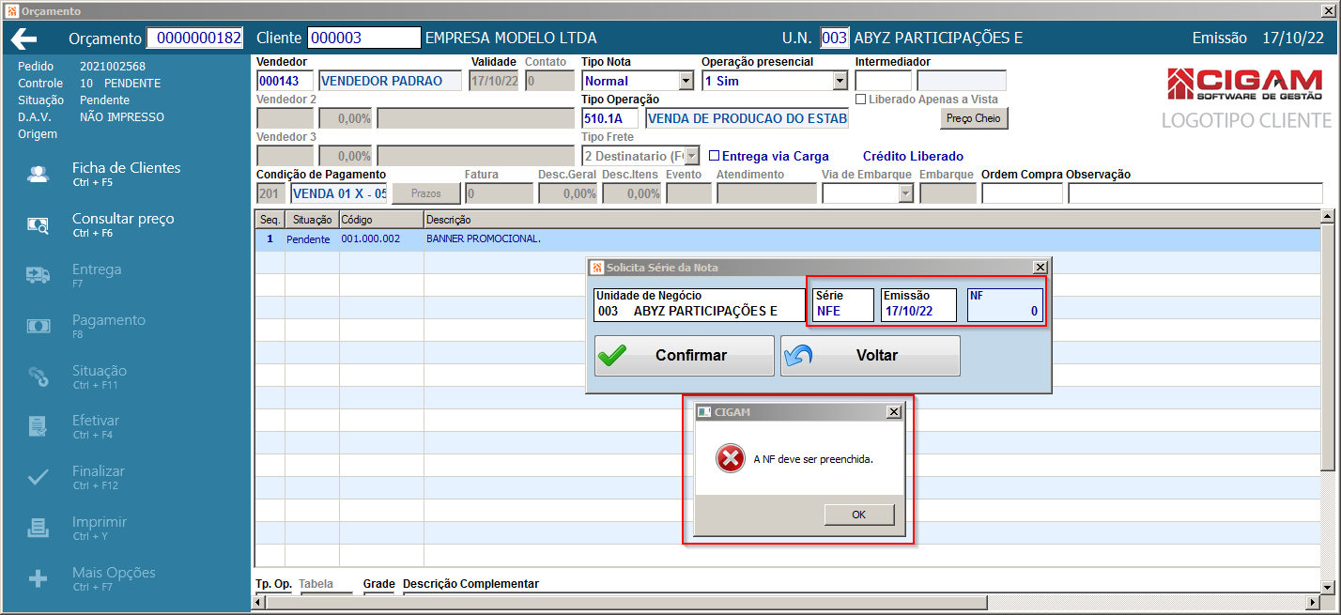Click the Intermediador code field
The image size is (1341, 615).
(883, 81)
